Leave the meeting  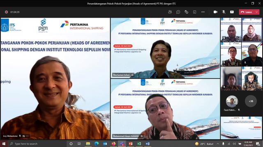pyautogui.click(x=247, y=12)
